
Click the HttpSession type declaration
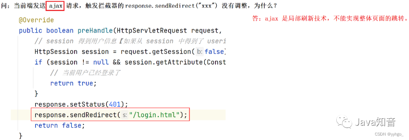[x=56, y=51]
